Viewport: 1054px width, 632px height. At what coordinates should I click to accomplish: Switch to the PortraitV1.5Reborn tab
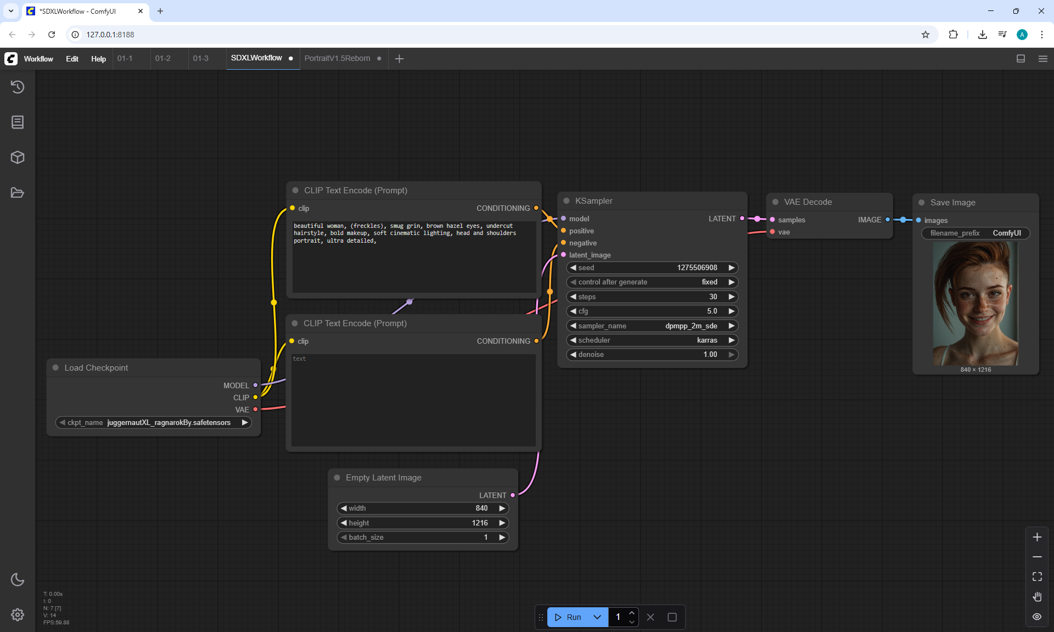(x=337, y=58)
